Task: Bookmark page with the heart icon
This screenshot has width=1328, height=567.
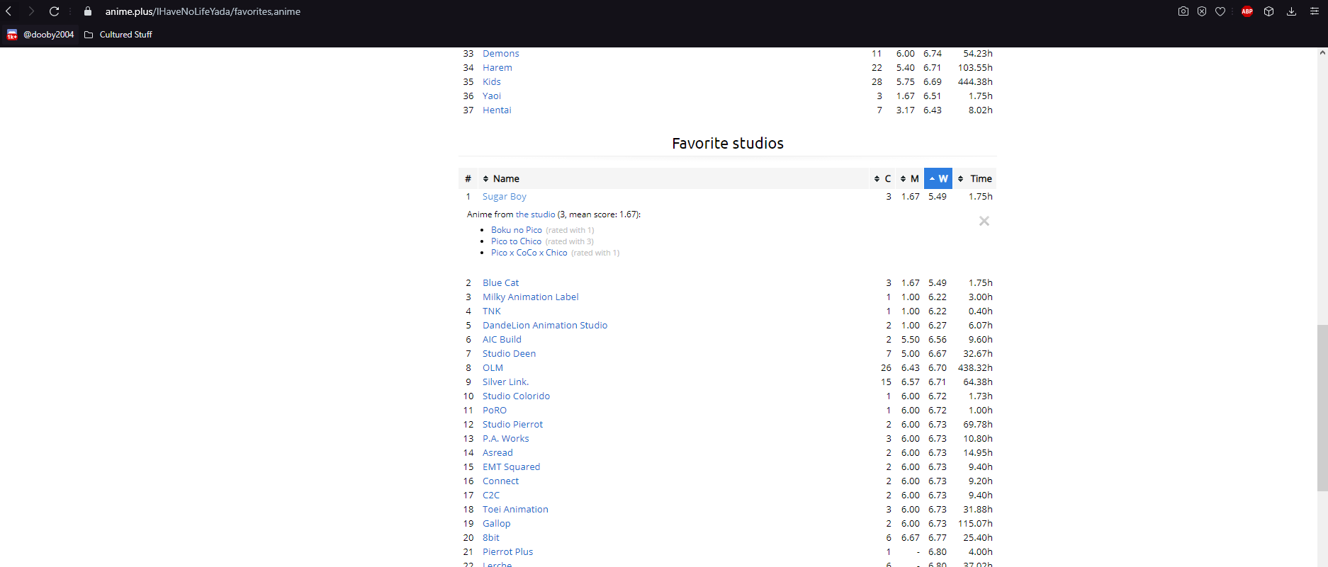Action: pos(1220,11)
